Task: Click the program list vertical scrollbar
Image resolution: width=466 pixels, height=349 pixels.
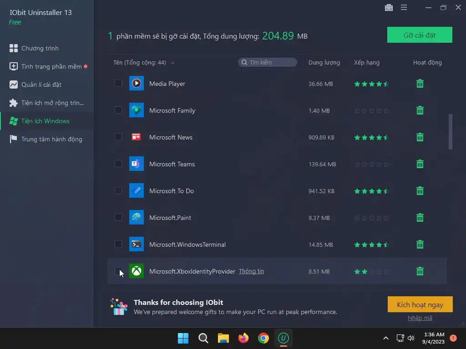Action: tap(450, 131)
